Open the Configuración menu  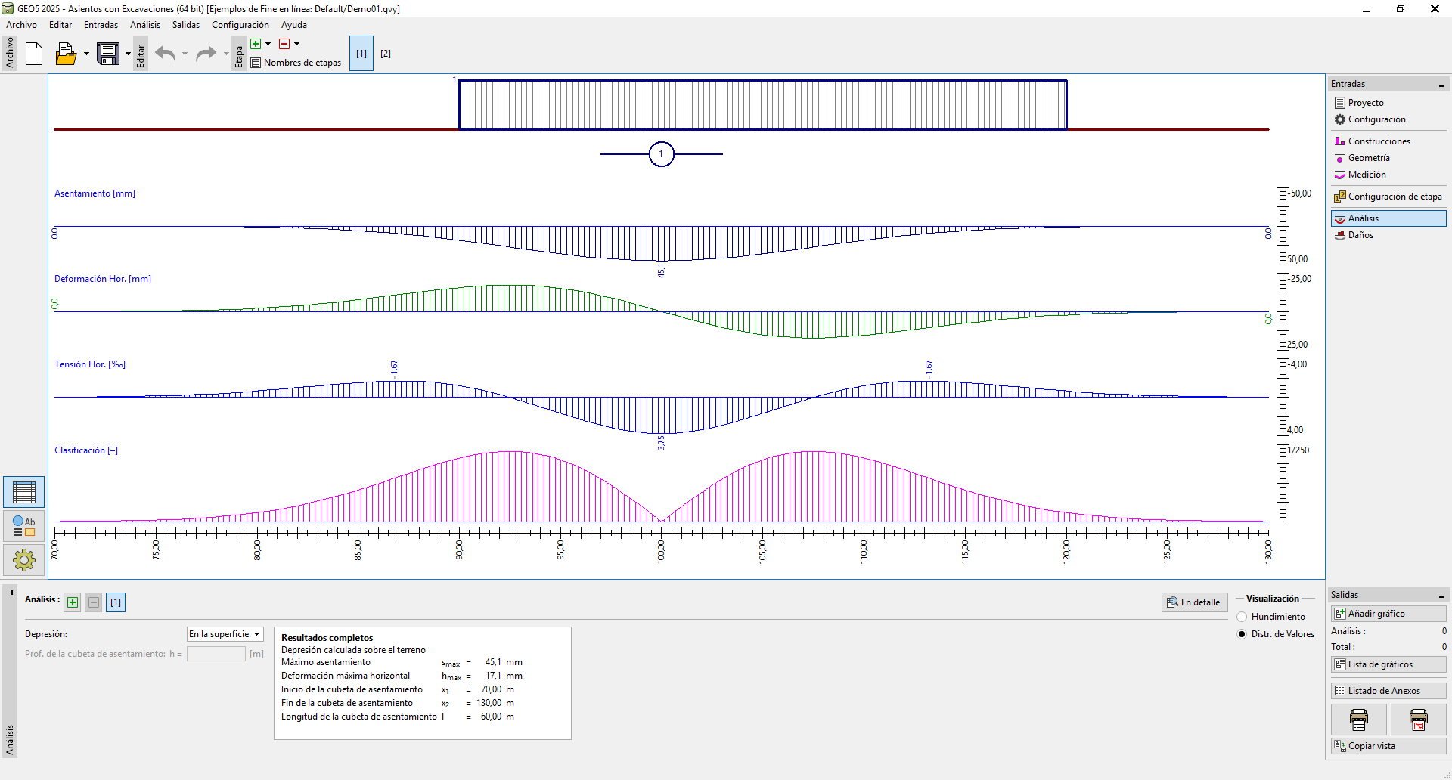[x=240, y=25]
